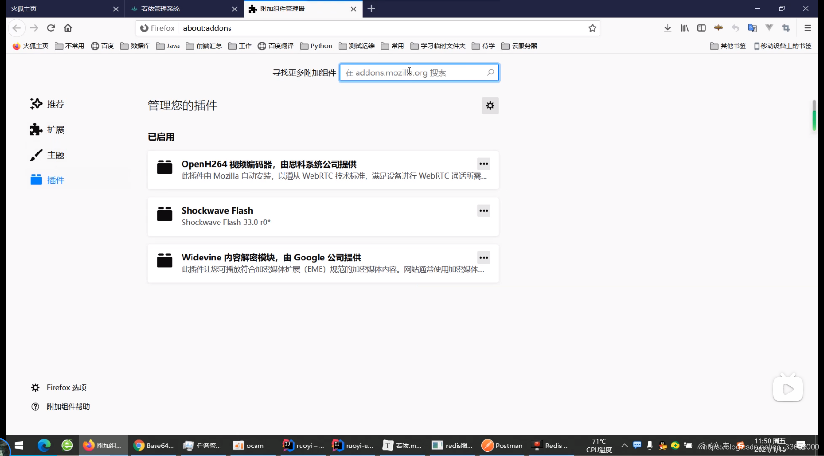Launch Microsoft Edge from taskbar

[44, 446]
